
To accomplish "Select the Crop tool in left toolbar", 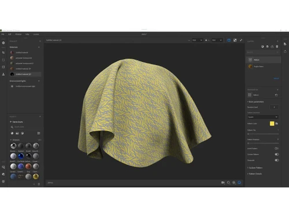I will (3, 53).
